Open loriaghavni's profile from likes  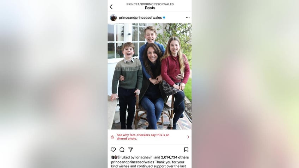click(x=144, y=157)
